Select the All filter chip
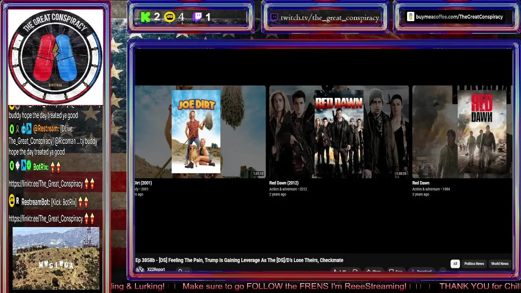 coord(455,264)
